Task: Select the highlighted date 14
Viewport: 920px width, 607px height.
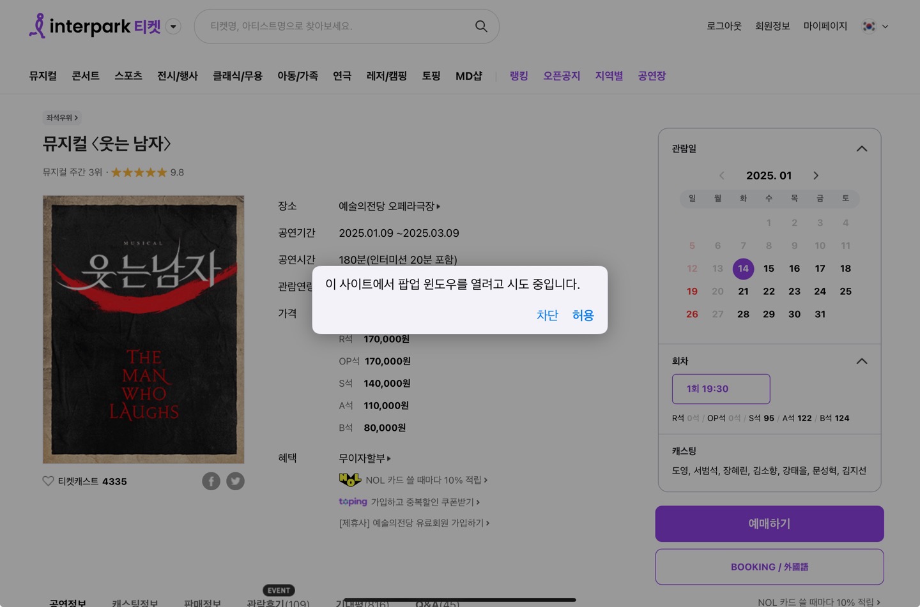Action: pos(743,269)
